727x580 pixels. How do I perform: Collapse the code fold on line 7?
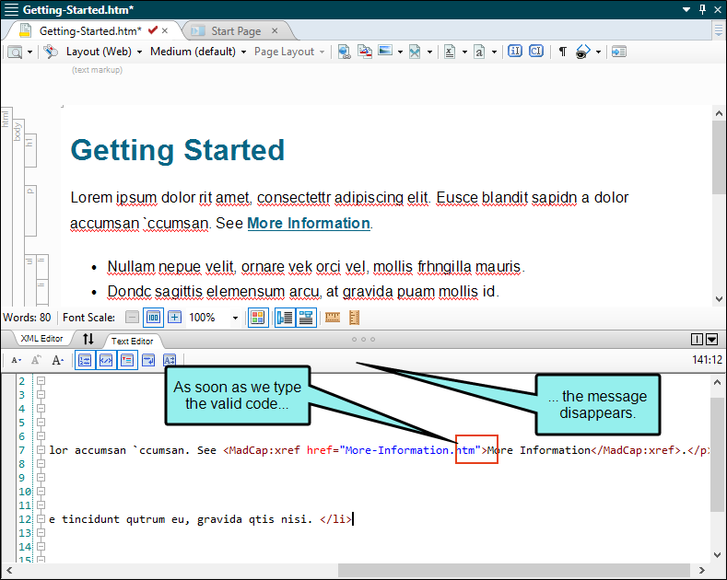click(x=40, y=450)
